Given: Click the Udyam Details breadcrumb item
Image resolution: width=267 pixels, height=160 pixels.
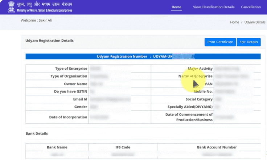Looking at the screenshot, I should (x=255, y=22).
